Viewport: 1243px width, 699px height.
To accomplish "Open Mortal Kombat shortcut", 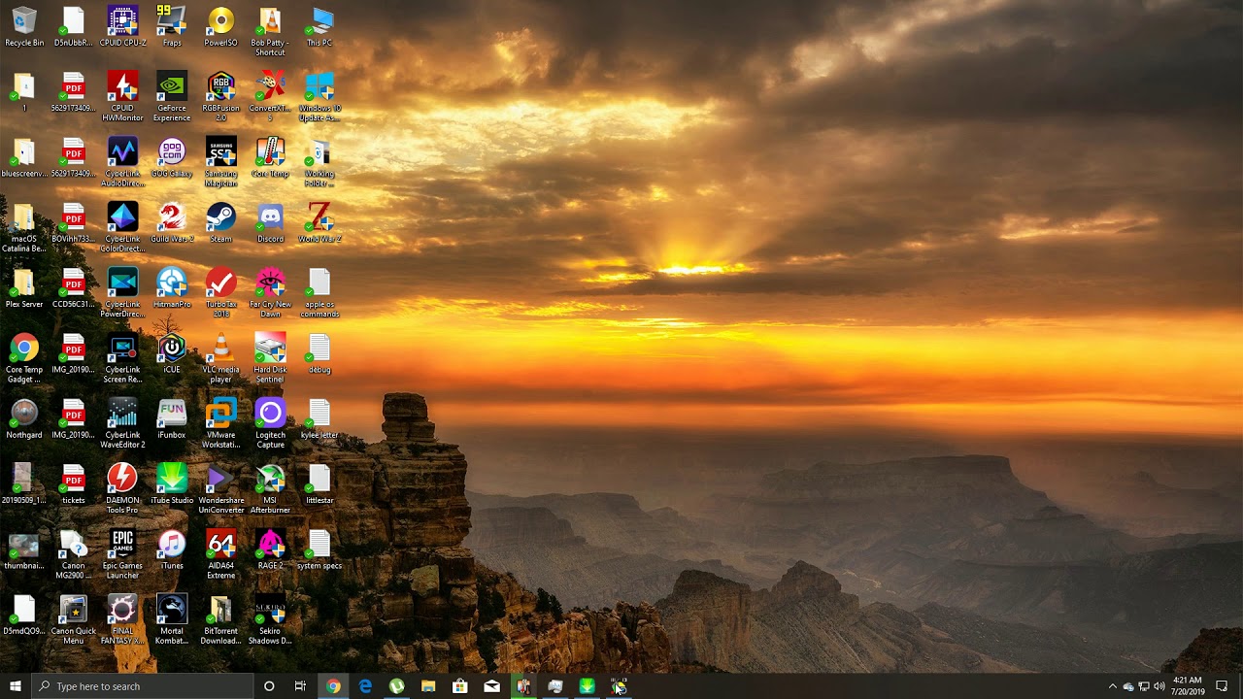I will click(172, 618).
